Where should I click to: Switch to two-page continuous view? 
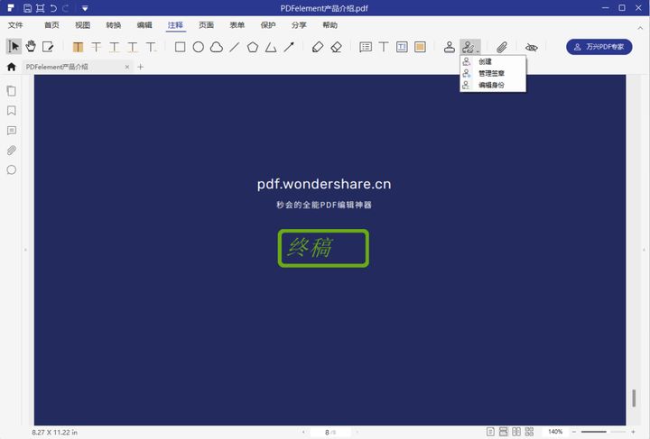click(529, 432)
